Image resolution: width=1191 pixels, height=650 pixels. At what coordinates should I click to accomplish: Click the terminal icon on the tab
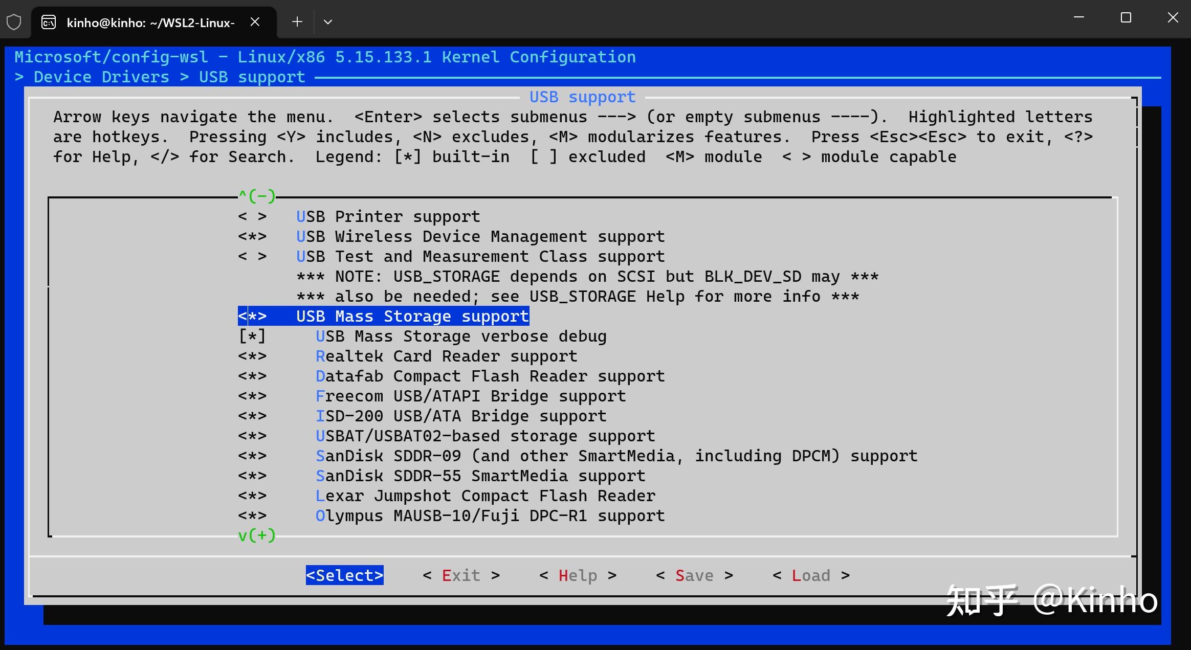49,22
